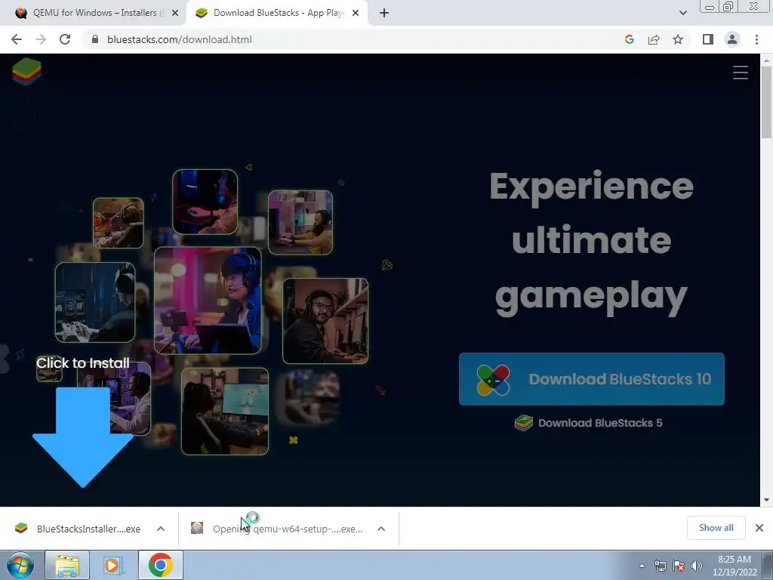Click the qemu setup file icon
The height and width of the screenshot is (580, 773).
point(197,528)
